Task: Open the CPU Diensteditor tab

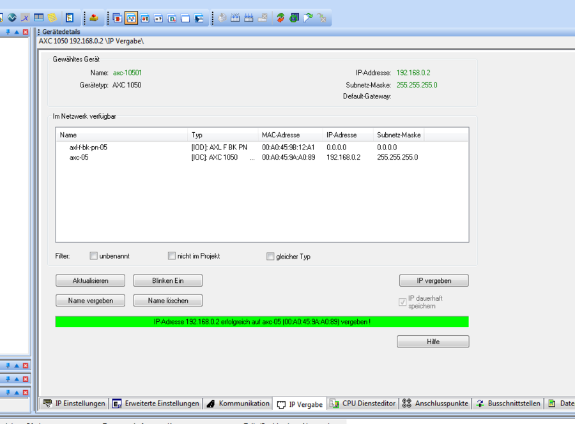Action: click(363, 404)
